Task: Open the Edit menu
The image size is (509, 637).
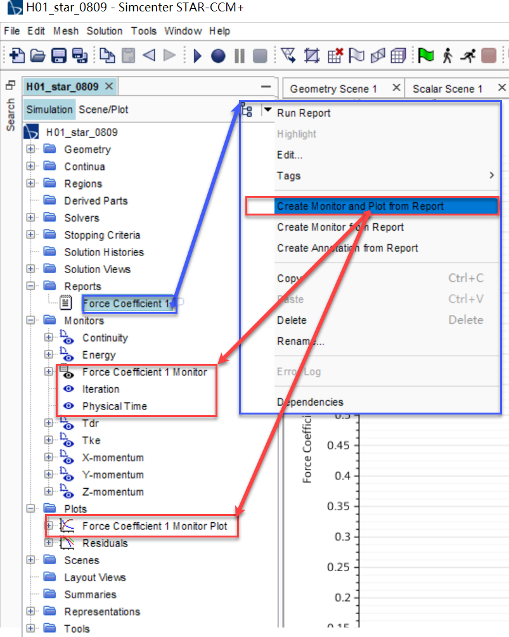Action: click(x=36, y=31)
